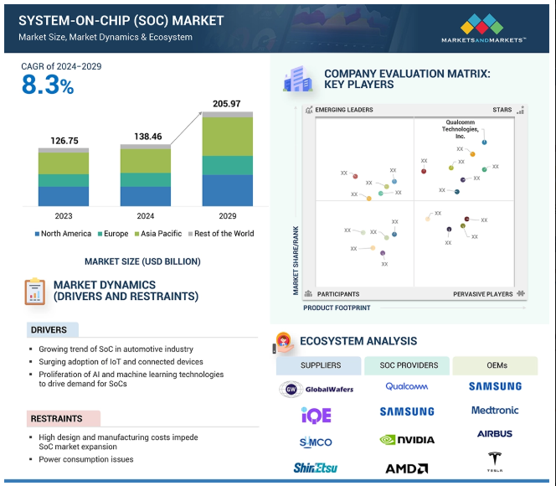
Task: Click the Participants quadrant icon
Action: coord(308,294)
